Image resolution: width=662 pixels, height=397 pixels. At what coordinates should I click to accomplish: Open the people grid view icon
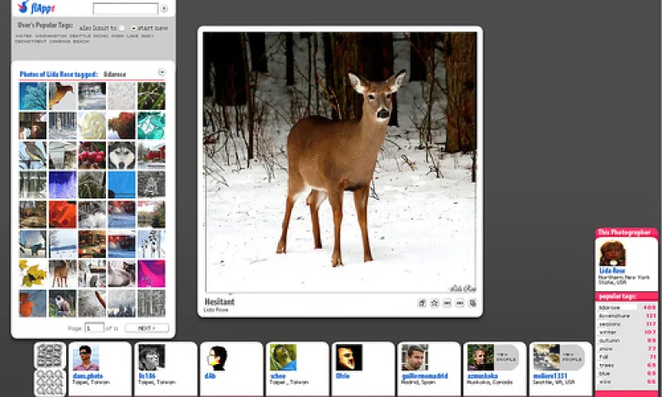(x=50, y=382)
